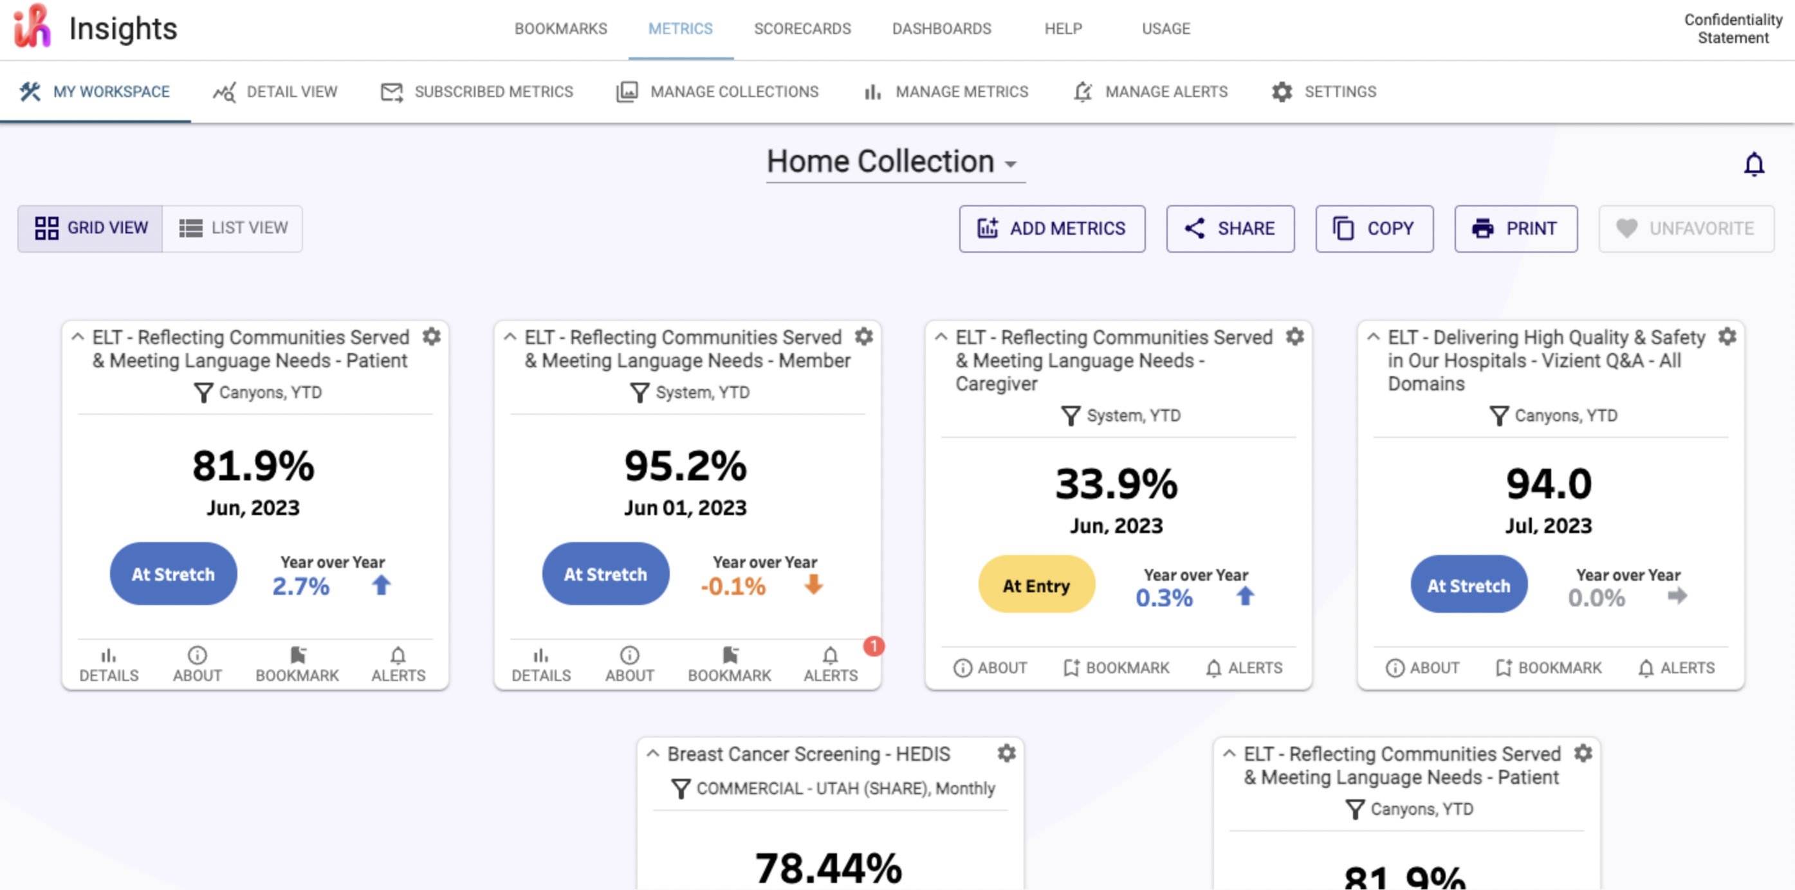Viewport: 1795px width, 890px height.
Task: Click the At Entry status pill on Caregiver card
Action: point(1036,585)
